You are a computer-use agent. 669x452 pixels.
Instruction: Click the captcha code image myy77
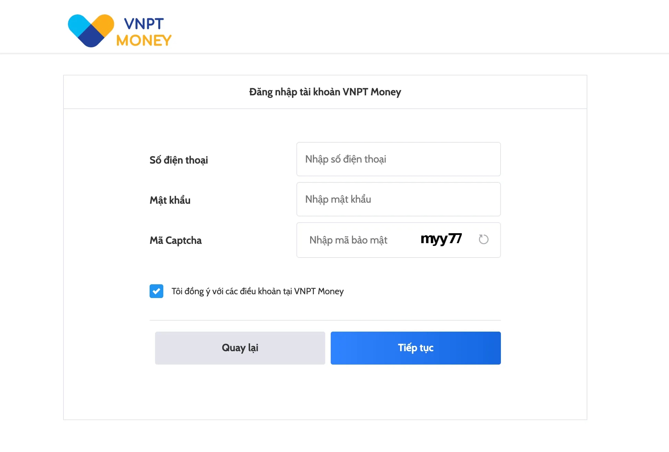click(x=441, y=239)
